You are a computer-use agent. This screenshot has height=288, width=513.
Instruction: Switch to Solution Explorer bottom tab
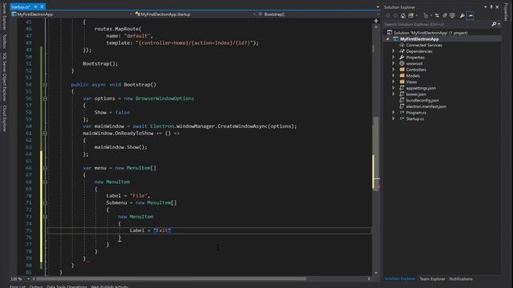click(x=400, y=279)
